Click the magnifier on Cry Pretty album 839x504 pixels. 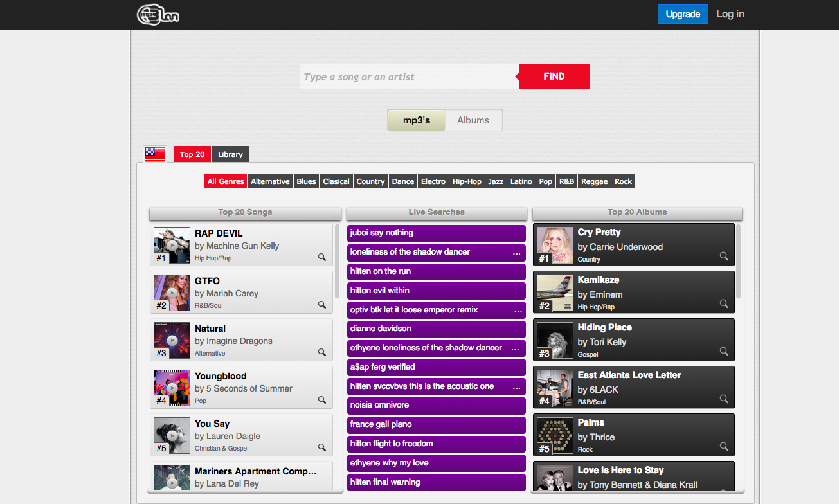click(x=724, y=256)
